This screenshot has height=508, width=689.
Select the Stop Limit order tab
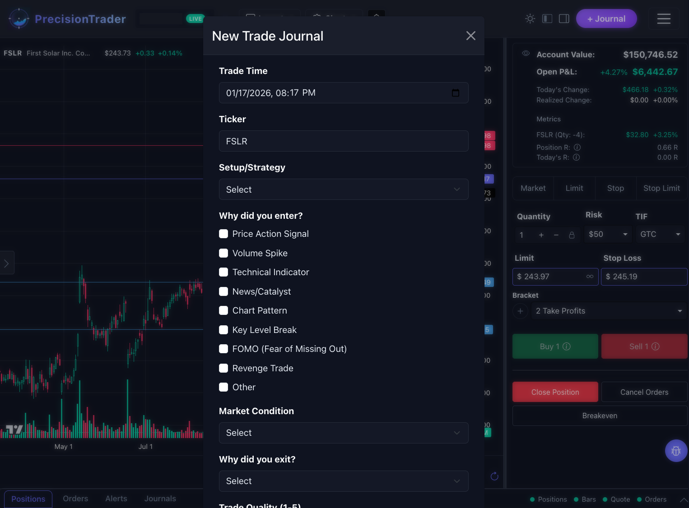pos(661,188)
